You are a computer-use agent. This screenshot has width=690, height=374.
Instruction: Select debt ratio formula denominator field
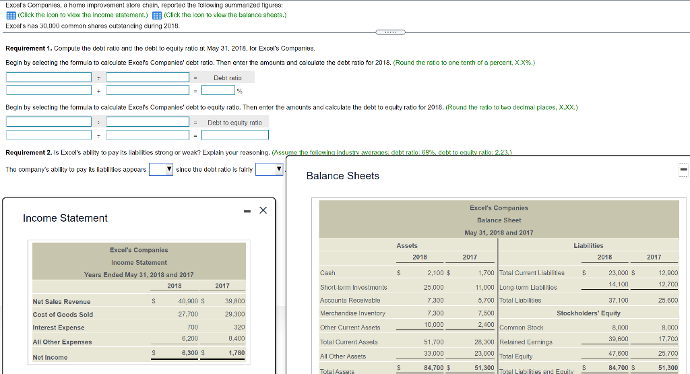148,77
